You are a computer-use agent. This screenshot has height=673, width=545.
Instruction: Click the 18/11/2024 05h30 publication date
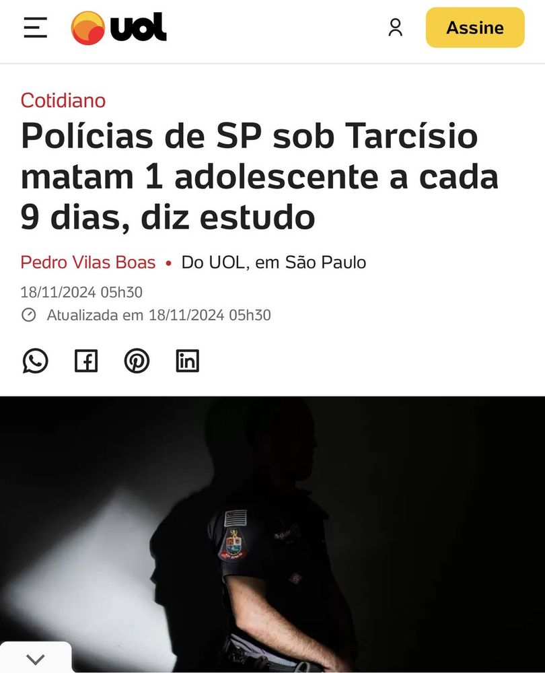[x=81, y=292]
